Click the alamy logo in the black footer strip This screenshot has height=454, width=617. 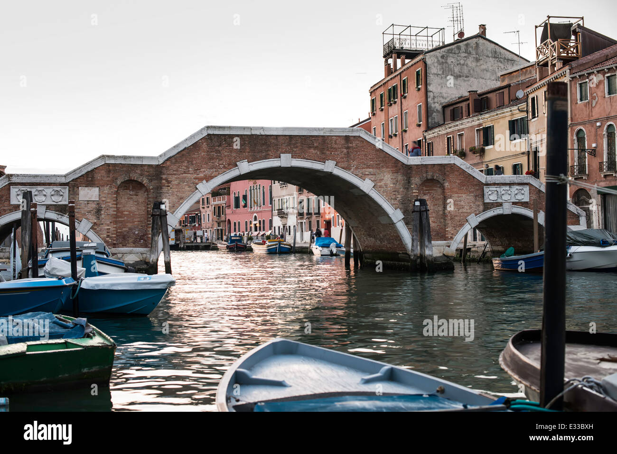[48, 433]
